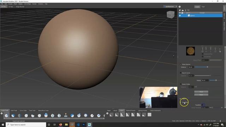Select the Sculpt brush tool

[x=6, y=115]
